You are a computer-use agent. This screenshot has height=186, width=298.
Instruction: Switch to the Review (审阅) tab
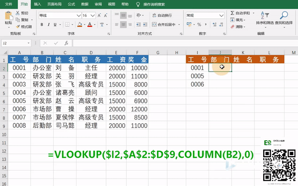coord(98,4)
